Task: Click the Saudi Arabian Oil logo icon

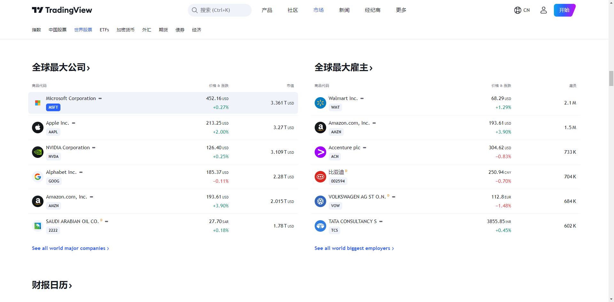Action: (38, 226)
